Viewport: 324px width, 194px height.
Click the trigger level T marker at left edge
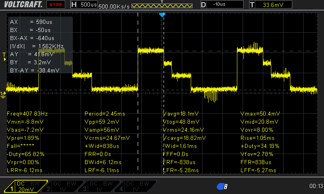pyautogui.click(x=4, y=55)
